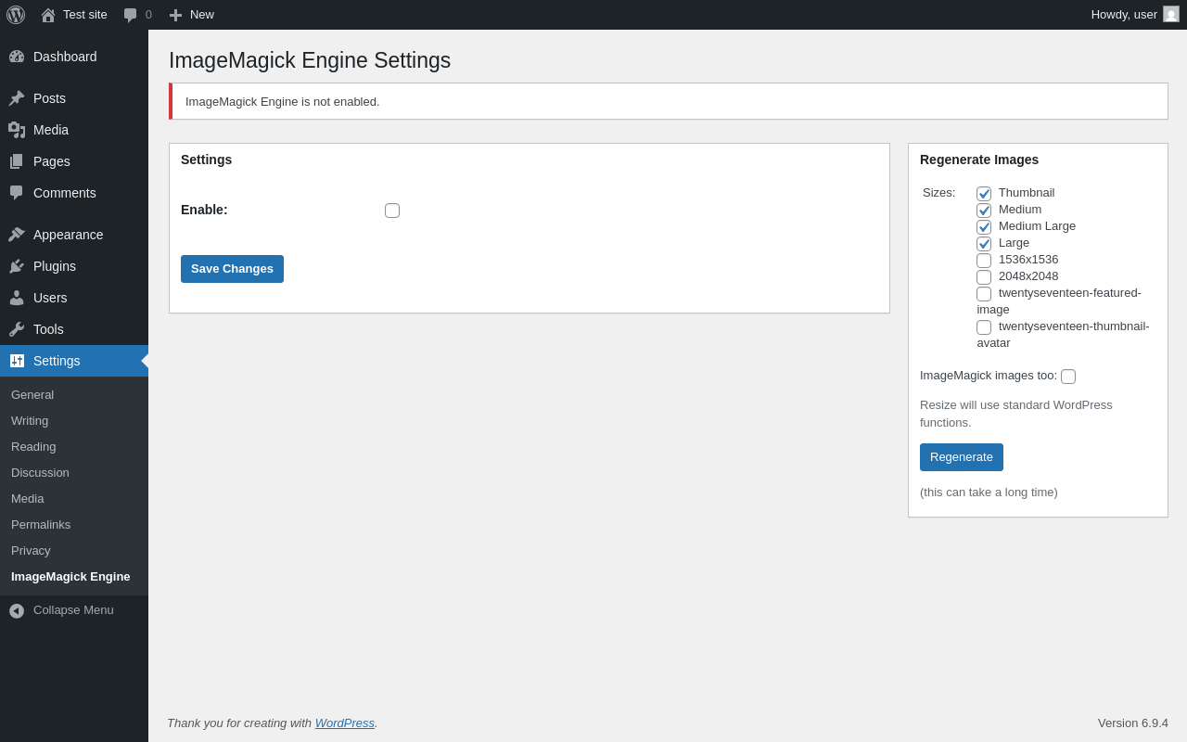Open the Permalinks settings submenu
The height and width of the screenshot is (742, 1187).
(41, 525)
